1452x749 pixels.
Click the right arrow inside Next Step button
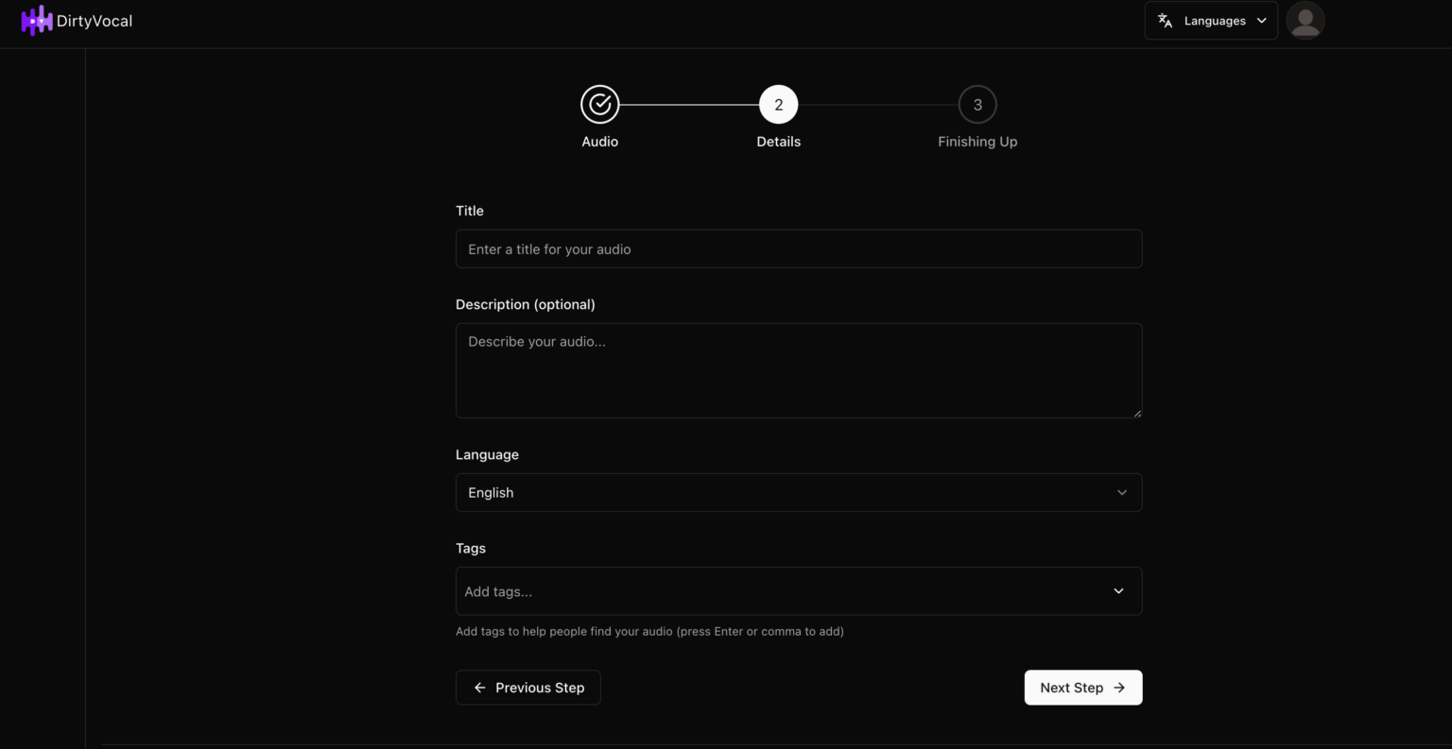(x=1117, y=688)
